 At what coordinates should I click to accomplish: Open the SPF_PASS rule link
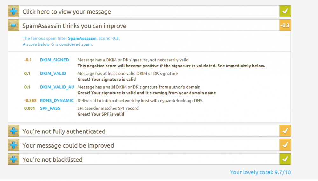[50, 108]
